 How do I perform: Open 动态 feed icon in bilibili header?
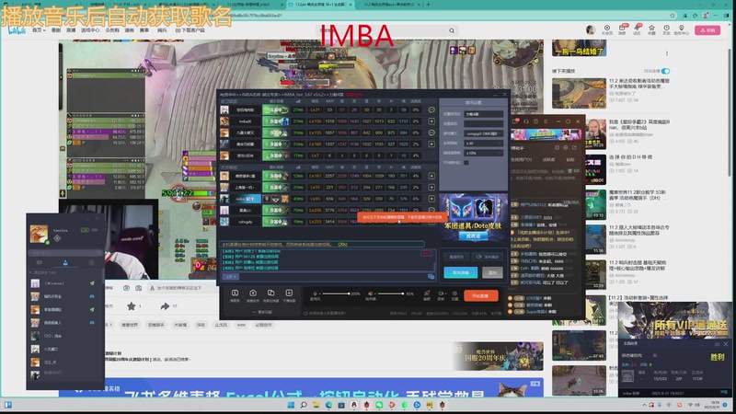[x=637, y=29]
